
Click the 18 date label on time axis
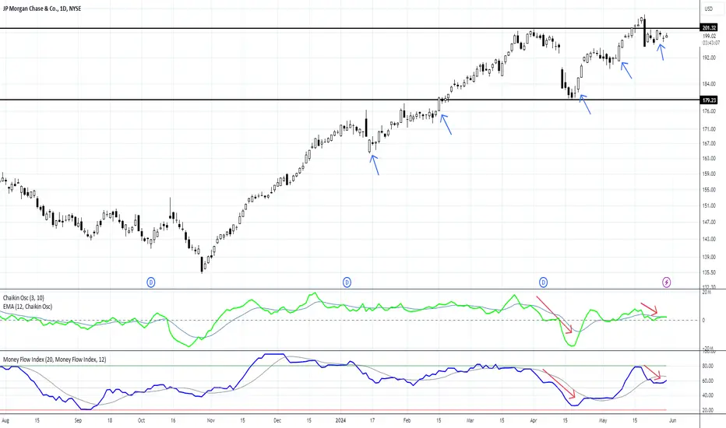(110, 420)
